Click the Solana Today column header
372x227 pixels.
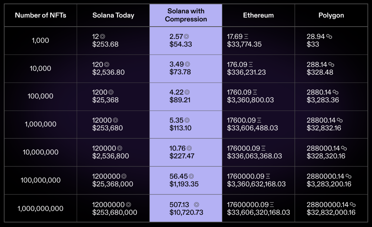[113, 15]
